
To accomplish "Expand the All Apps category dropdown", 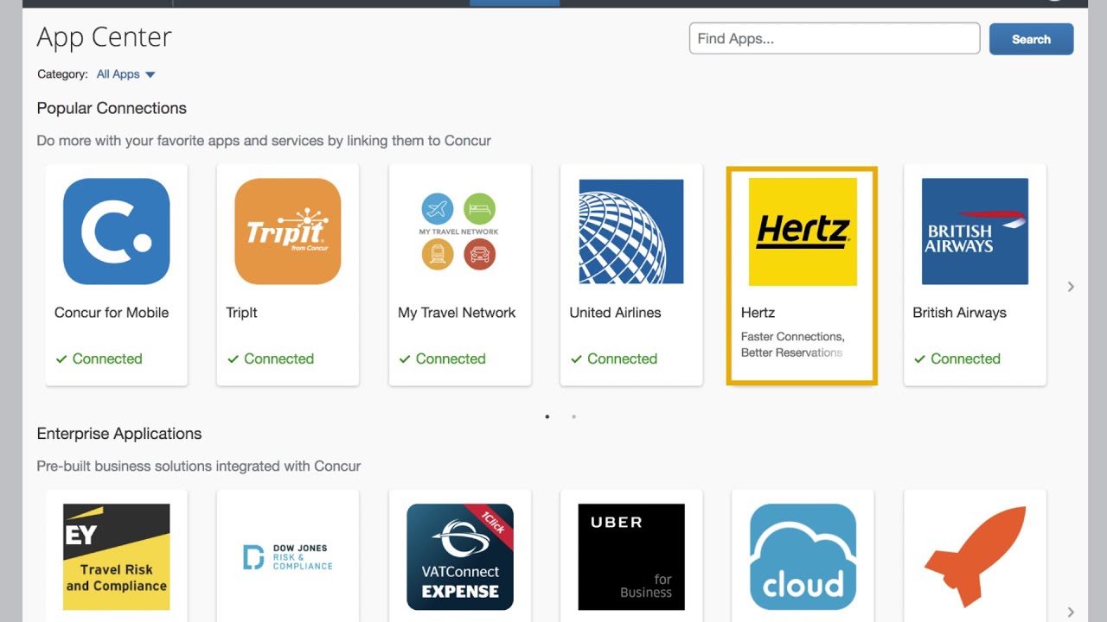I will tap(125, 74).
